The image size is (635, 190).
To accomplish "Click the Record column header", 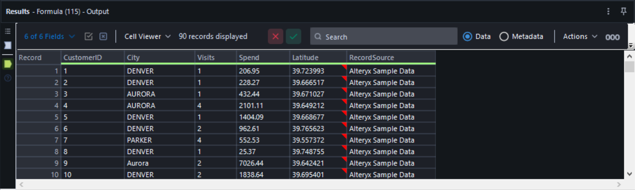I will (38, 57).
